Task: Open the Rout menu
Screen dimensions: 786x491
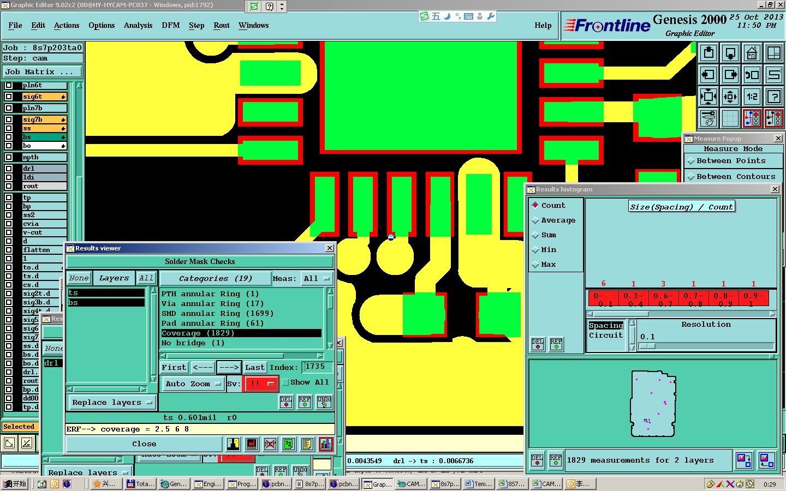Action: click(222, 25)
